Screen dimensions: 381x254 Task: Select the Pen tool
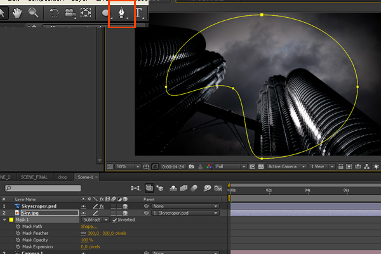(x=121, y=13)
